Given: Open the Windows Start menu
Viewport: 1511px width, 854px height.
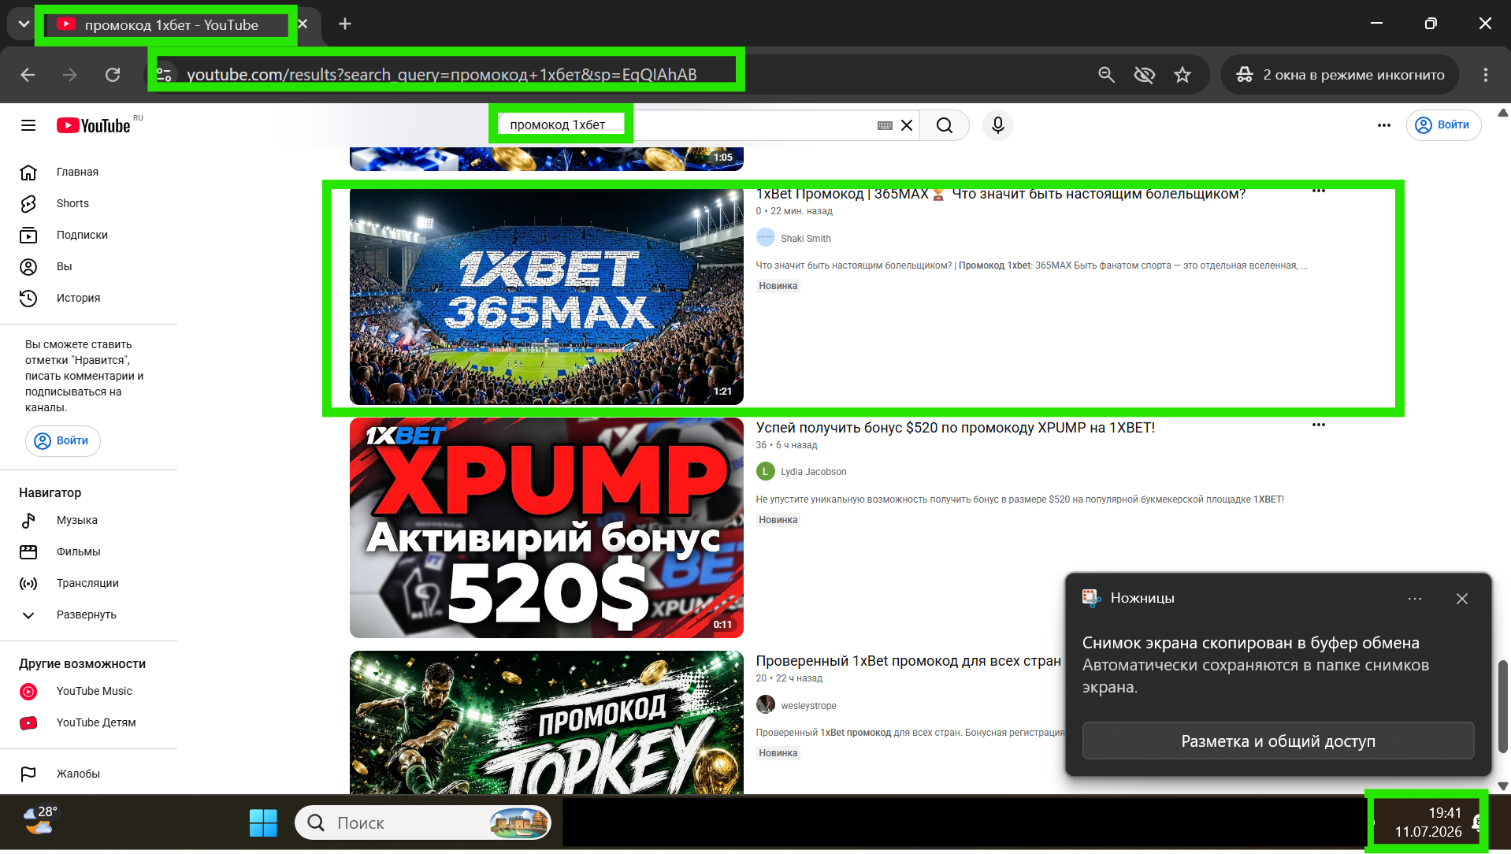Looking at the screenshot, I should [263, 823].
